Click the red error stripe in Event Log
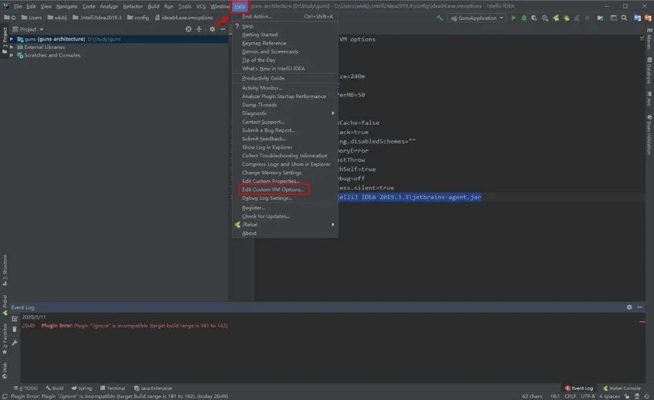 coord(642,322)
